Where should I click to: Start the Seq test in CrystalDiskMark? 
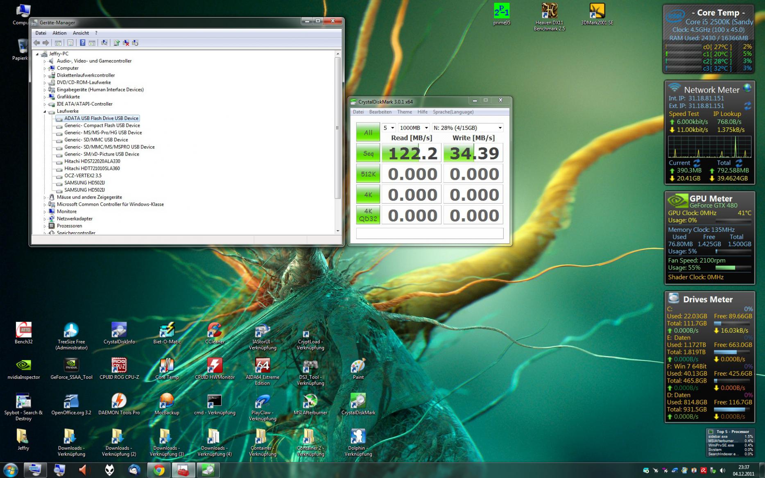coord(368,153)
